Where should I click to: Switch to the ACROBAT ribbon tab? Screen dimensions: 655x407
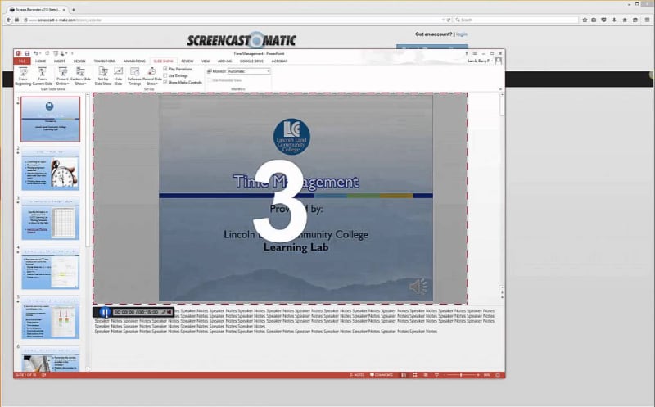click(x=279, y=61)
